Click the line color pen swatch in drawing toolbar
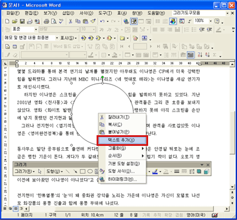Image resolution: width=237 pixels, height=220 pixels. click(x=155, y=171)
